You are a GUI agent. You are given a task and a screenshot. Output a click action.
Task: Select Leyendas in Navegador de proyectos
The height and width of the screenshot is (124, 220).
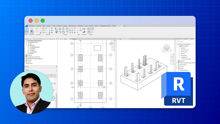pyautogui.click(x=182, y=61)
